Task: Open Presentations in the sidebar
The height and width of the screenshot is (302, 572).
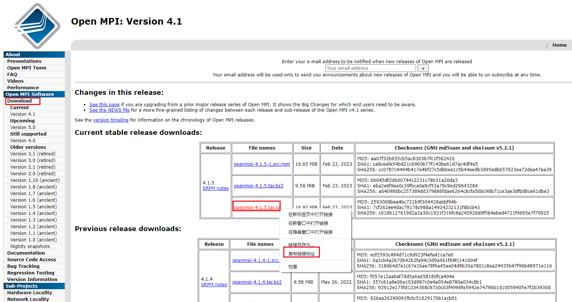Action: pos(24,61)
